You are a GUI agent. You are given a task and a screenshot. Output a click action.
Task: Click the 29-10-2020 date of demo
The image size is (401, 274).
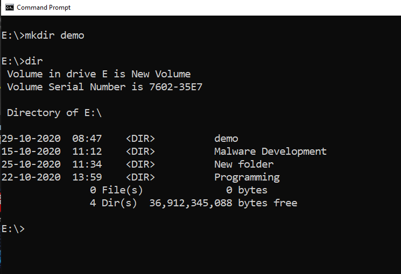pos(31,139)
